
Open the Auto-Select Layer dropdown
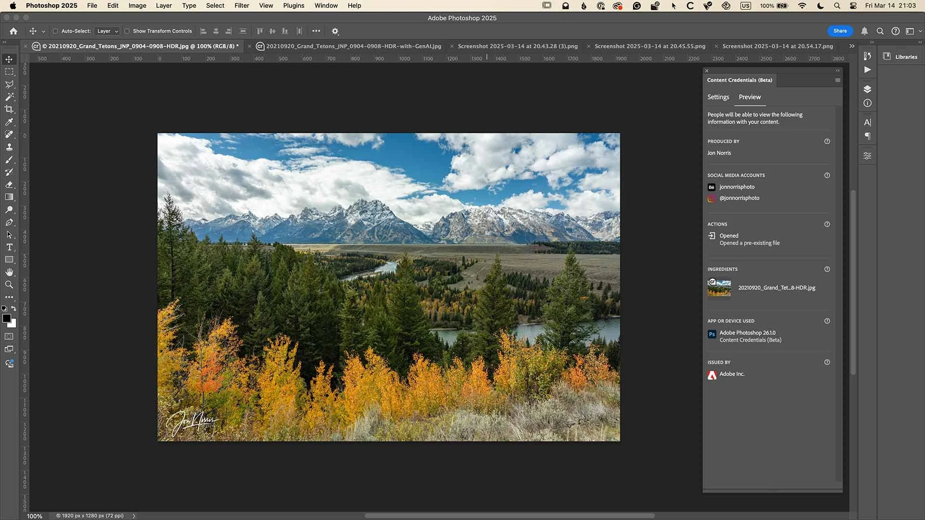click(x=107, y=31)
